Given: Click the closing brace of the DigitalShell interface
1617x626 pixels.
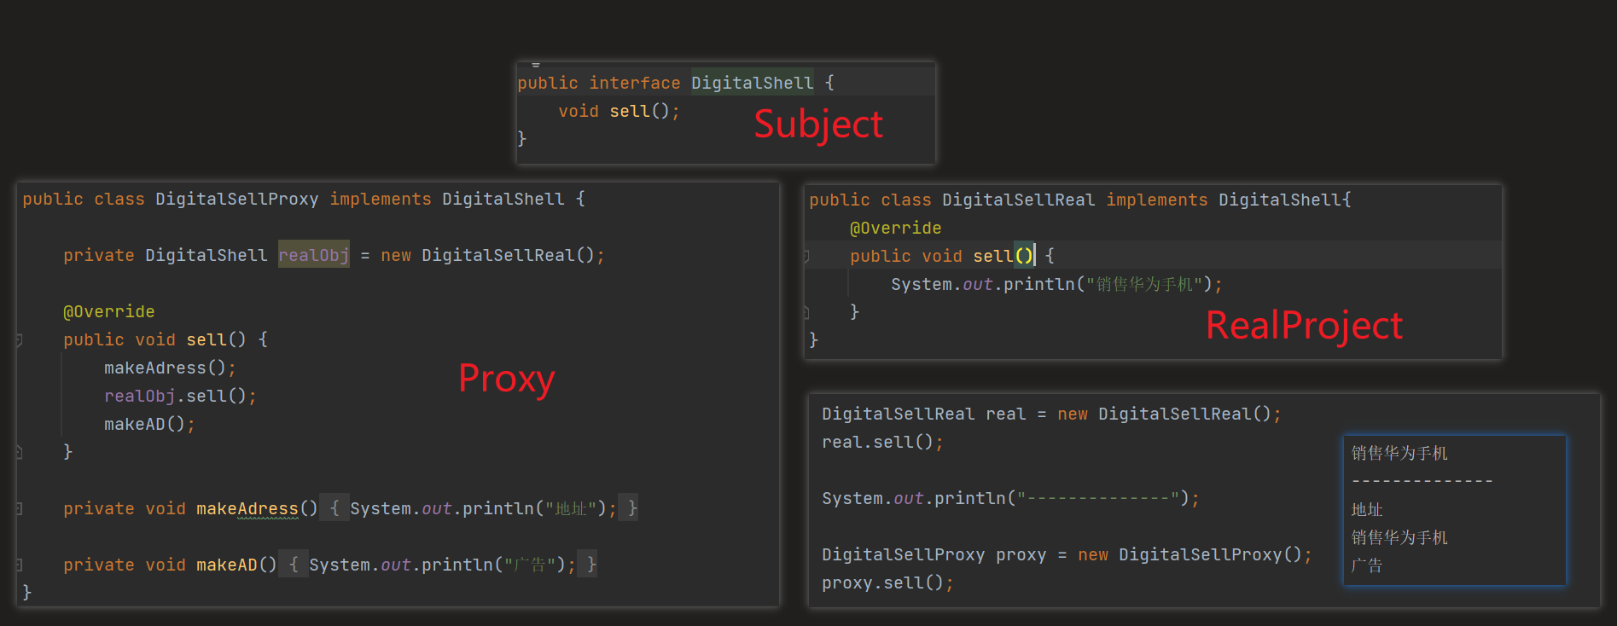Looking at the screenshot, I should point(521,138).
